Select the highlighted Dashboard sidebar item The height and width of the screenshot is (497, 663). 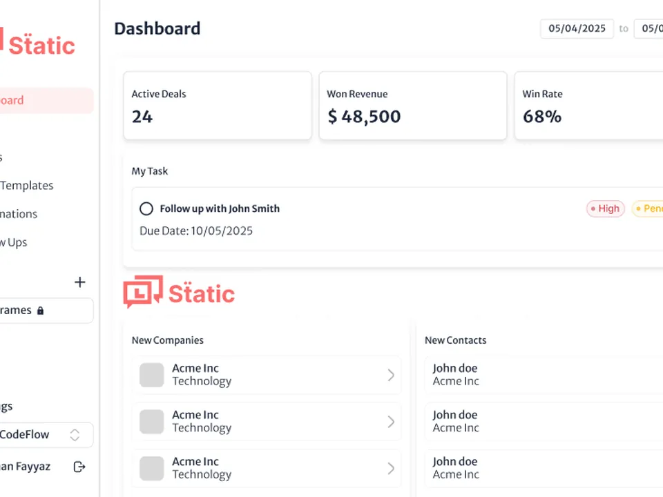46,101
